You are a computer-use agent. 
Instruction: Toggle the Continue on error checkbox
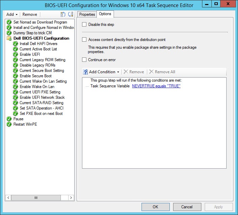click(84, 60)
